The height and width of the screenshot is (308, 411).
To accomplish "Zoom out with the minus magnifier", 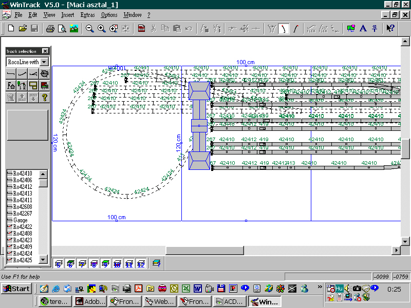I will click(x=89, y=28).
